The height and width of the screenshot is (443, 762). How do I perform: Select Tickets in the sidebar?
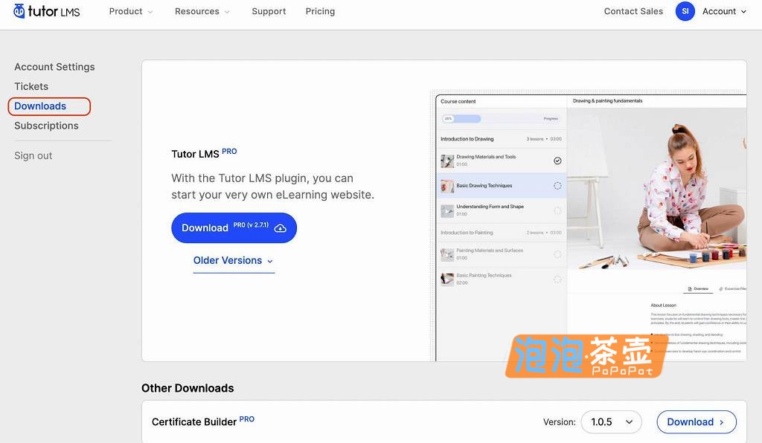coord(31,86)
